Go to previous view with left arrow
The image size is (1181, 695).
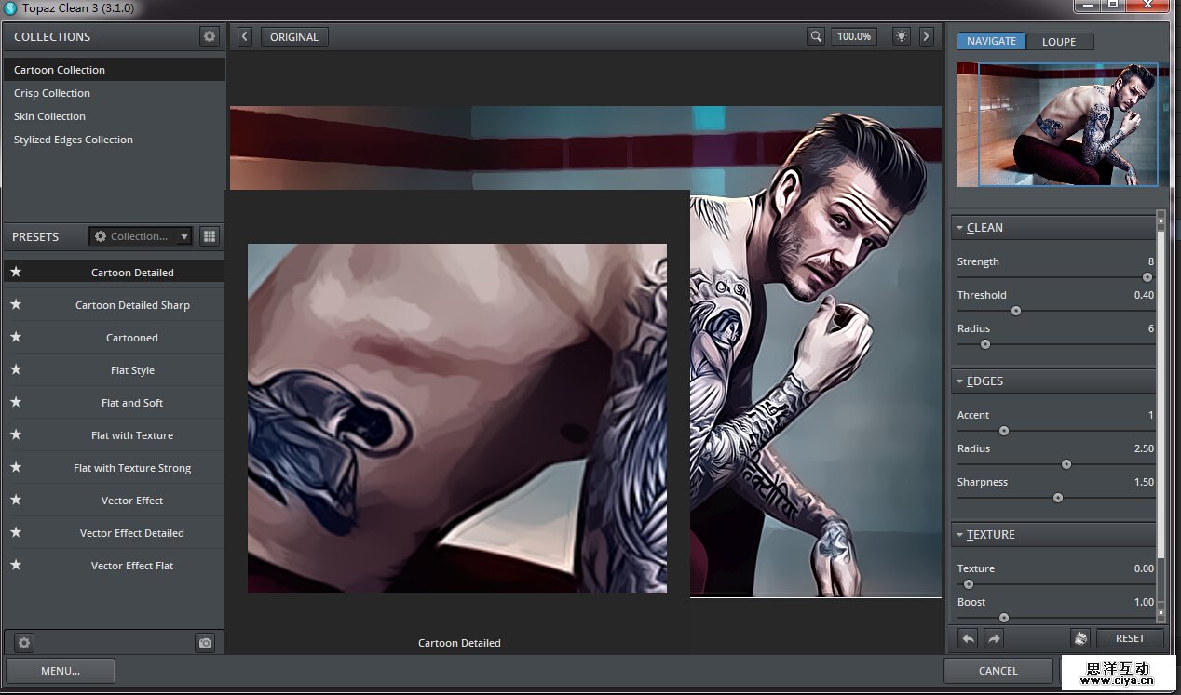[x=245, y=36]
